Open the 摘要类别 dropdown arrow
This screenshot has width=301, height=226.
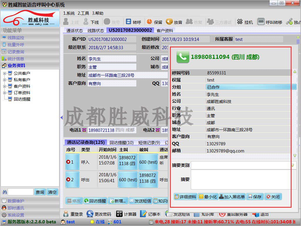point(293,165)
